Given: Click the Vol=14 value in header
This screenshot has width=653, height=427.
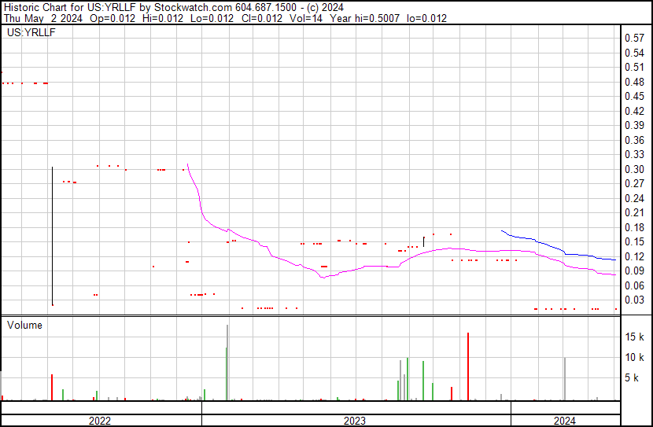Looking at the screenshot, I should [x=305, y=18].
